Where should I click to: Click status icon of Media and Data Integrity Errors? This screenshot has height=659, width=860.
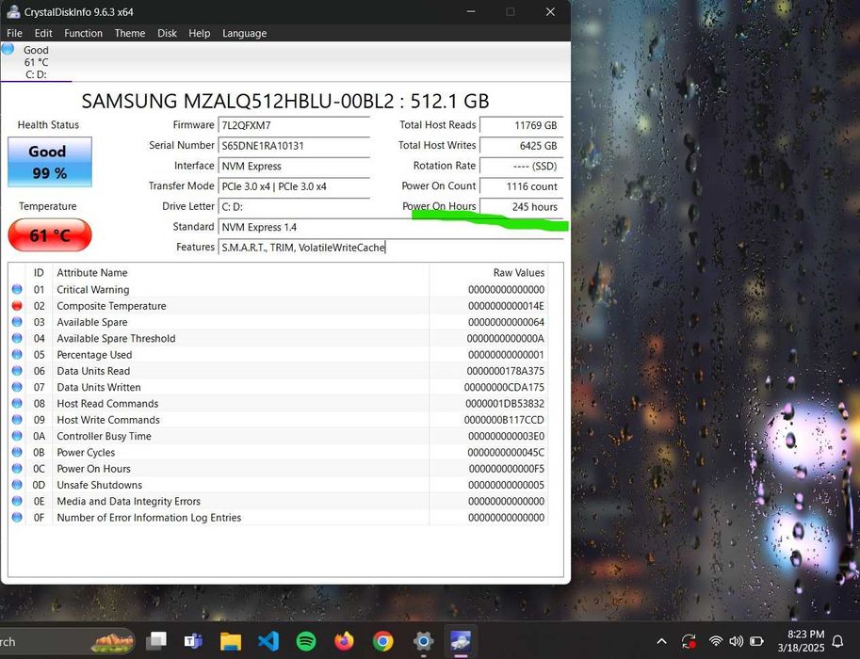tap(17, 501)
